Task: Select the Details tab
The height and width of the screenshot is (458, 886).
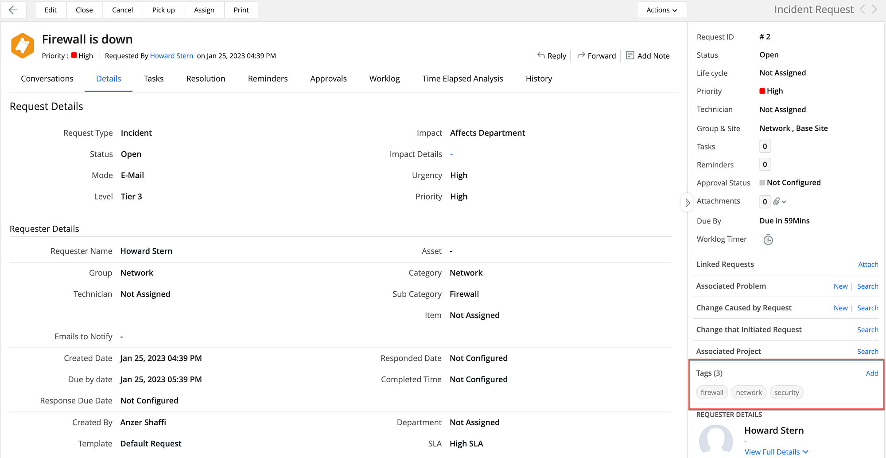Action: [x=109, y=78]
